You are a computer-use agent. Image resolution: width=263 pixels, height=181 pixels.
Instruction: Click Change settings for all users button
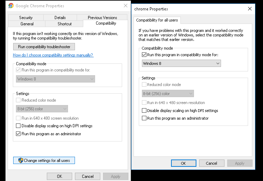point(44,161)
